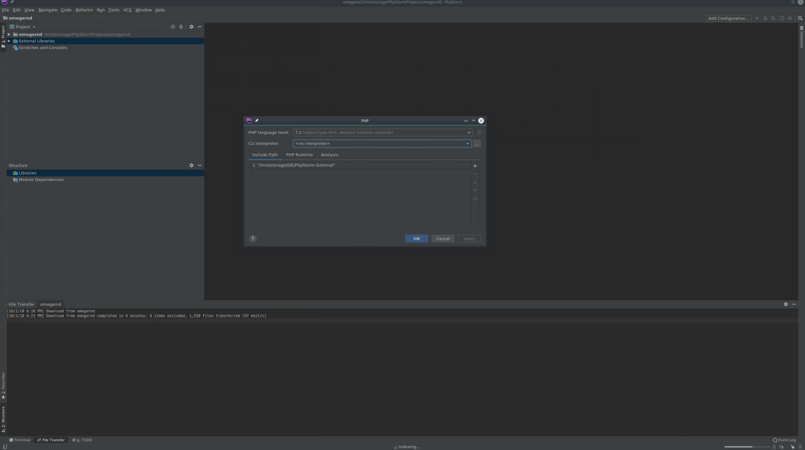Click the help icon beside PHP language level
Screen dimensions: 805x450
[x=479, y=133]
